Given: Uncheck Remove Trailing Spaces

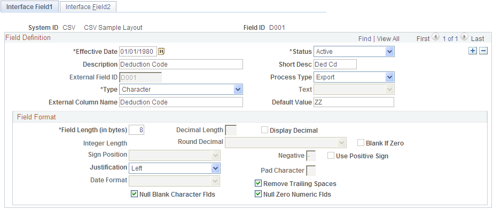Looking at the screenshot, I should (x=259, y=183).
